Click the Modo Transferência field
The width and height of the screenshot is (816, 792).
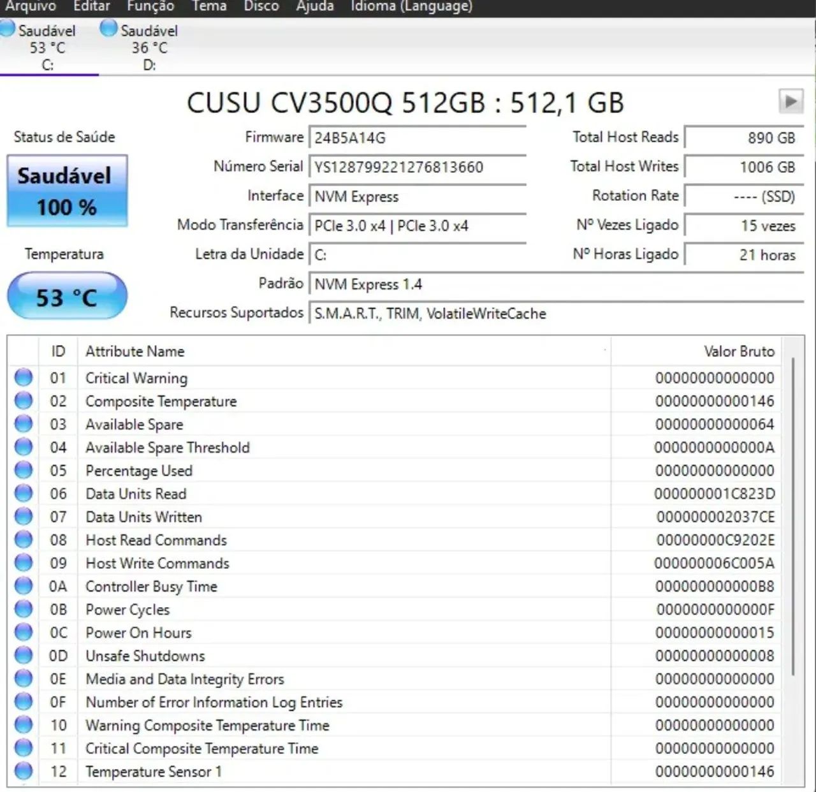coord(418,226)
